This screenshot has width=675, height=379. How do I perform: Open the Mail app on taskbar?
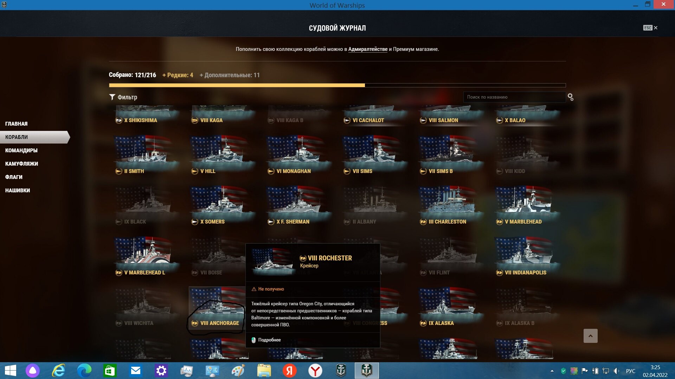tap(135, 371)
